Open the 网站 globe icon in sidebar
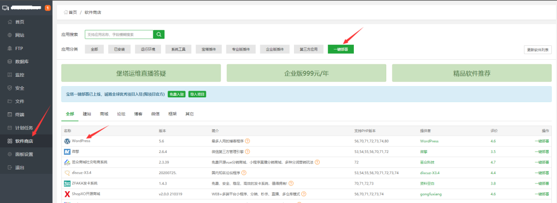Screen dimensions: 557x203 point(10,35)
